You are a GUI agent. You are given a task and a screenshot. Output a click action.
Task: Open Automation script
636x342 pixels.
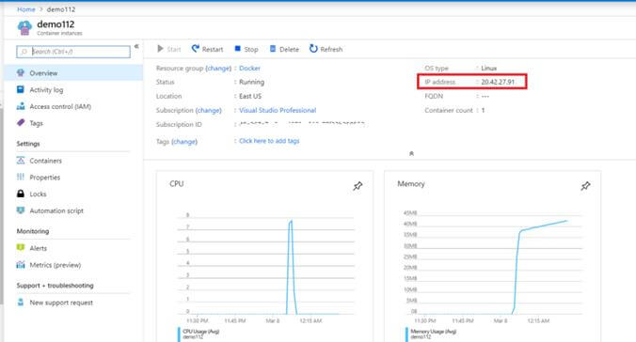click(x=56, y=210)
